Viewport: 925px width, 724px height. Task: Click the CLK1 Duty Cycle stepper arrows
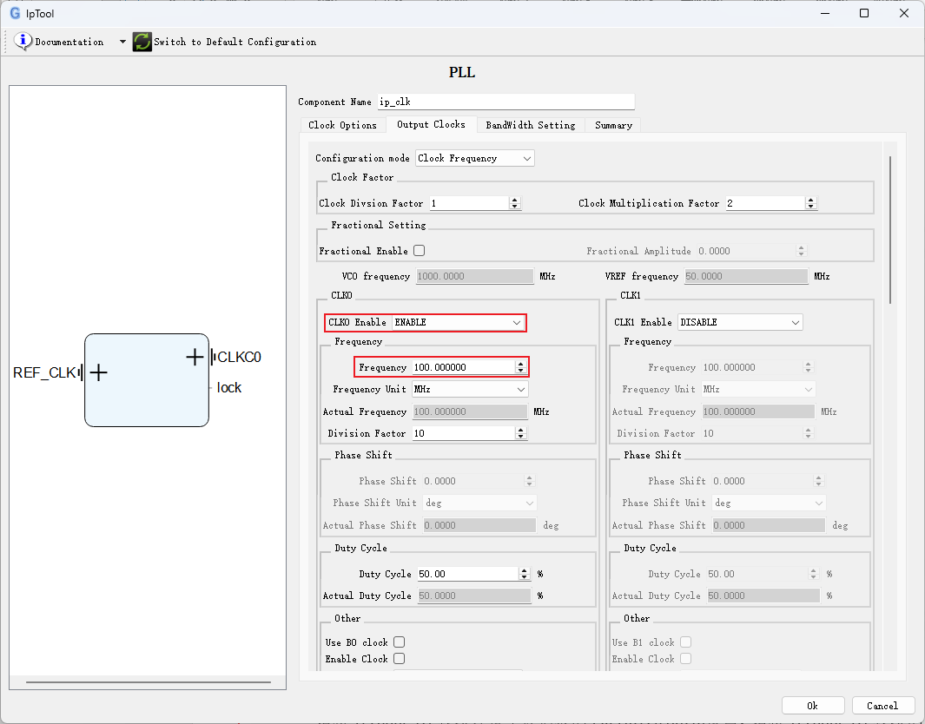pyautogui.click(x=814, y=574)
